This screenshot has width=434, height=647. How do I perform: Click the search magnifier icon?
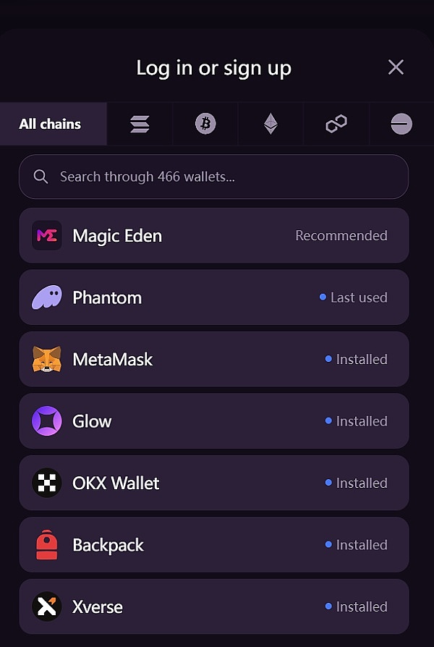tap(41, 177)
